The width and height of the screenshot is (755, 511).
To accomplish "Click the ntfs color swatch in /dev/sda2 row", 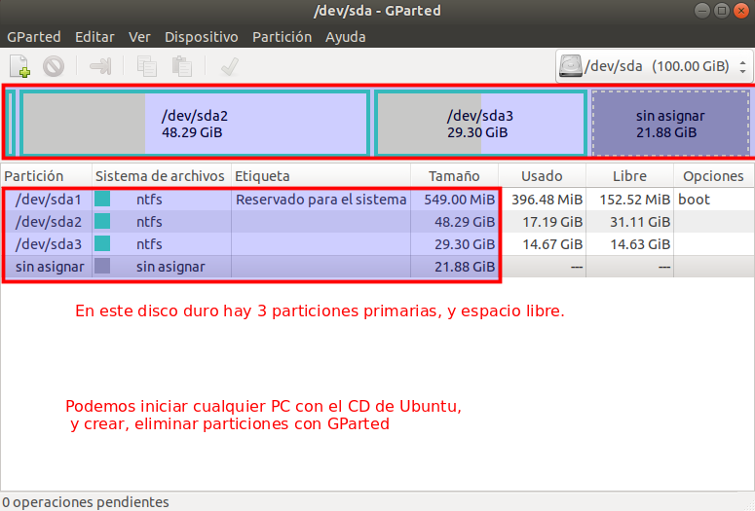I will (102, 221).
